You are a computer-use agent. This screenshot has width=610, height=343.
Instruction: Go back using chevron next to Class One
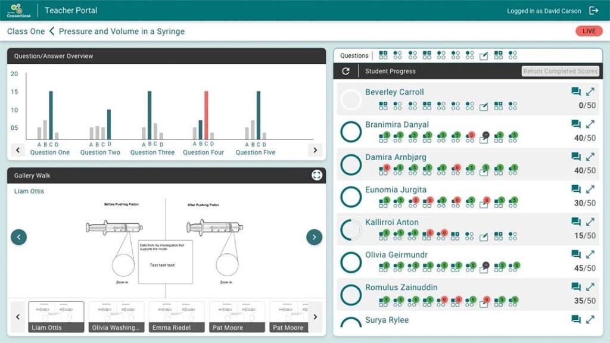click(52, 32)
